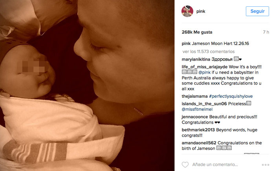Click the sepia photo of the post
This screenshot has height=171, width=271.
[87, 85]
